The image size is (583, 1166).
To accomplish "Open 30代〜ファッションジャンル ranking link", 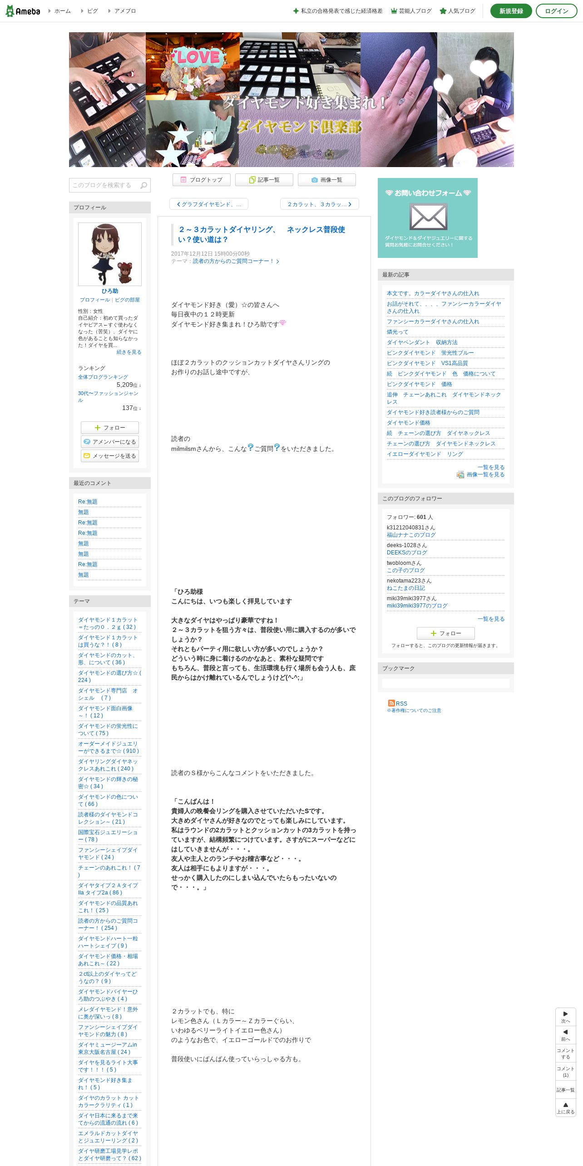I will 108,397.
